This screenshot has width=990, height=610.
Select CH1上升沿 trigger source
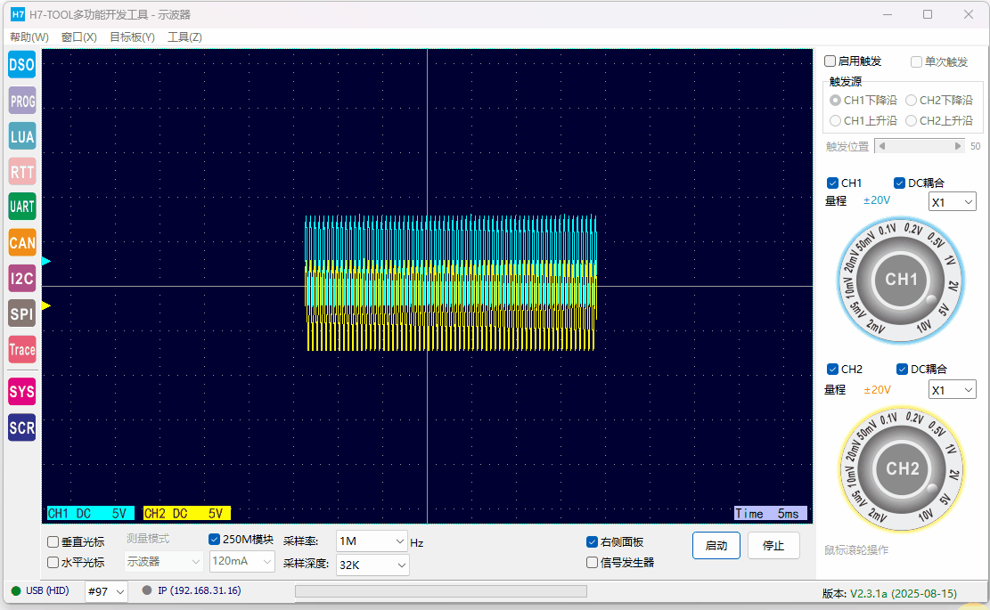835,120
